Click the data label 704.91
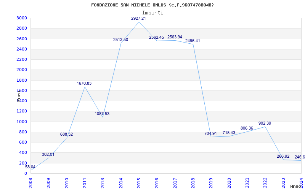The height and width of the screenshot is (190, 305). 210,134
